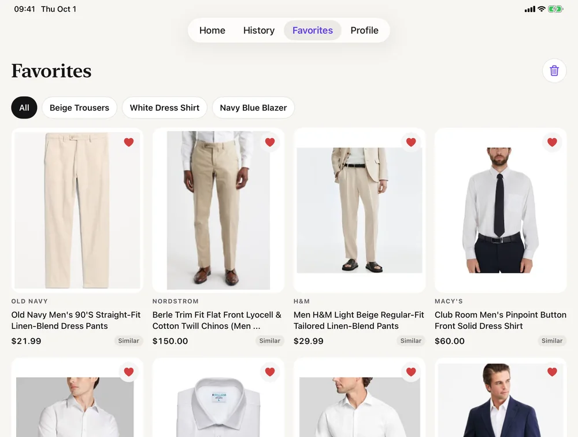Tap the cellular signal bars icon
The height and width of the screenshot is (437, 578).
pyautogui.click(x=529, y=9)
